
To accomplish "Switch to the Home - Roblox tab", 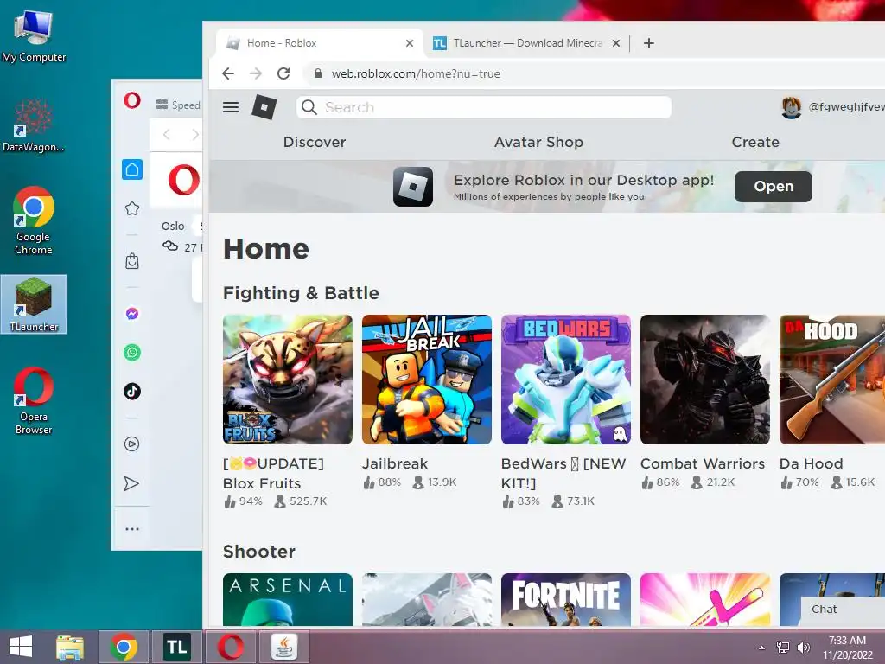I will coord(319,43).
